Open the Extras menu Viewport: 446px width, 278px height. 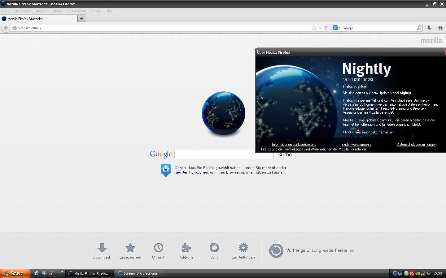(95, 11)
